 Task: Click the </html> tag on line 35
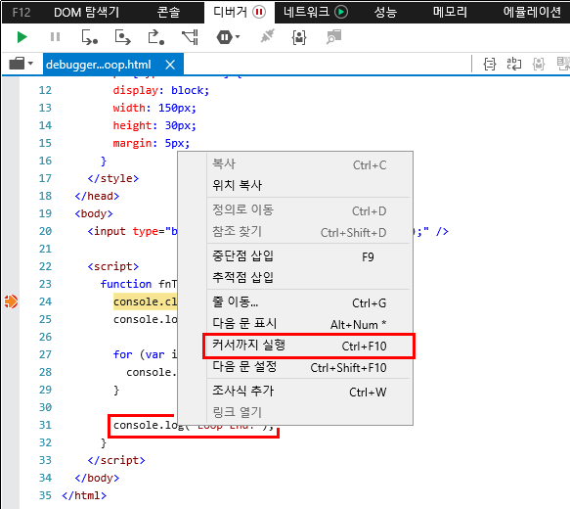coord(84,495)
